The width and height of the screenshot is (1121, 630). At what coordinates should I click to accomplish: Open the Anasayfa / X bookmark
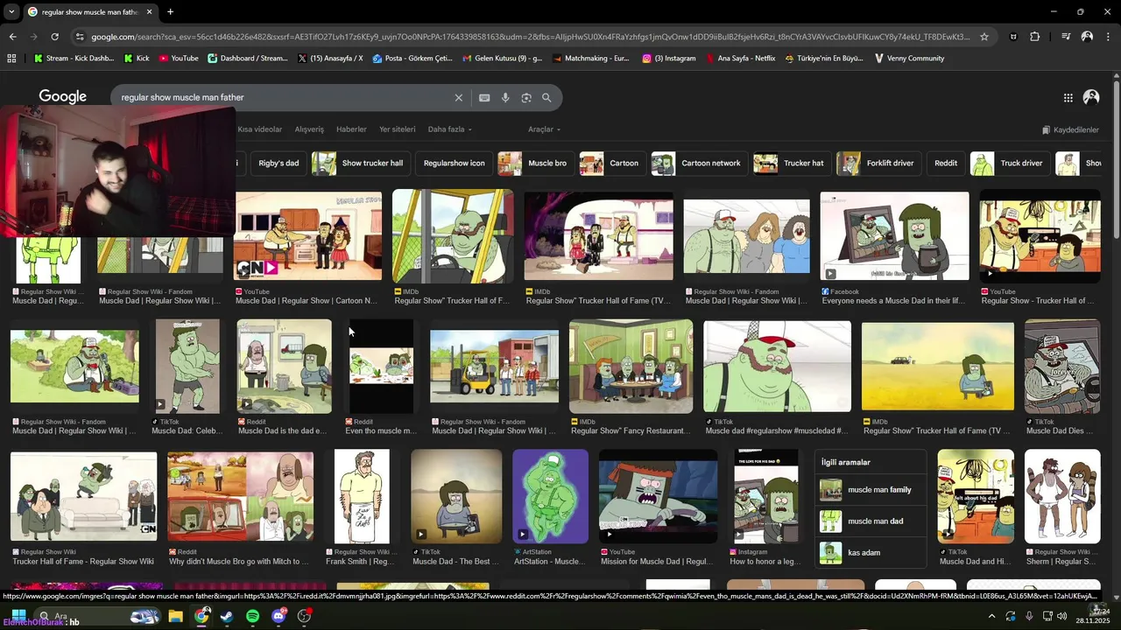point(330,59)
